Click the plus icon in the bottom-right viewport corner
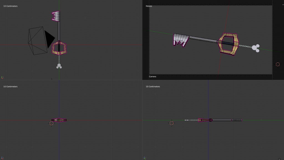This screenshot has width=284, height=160. tap(279, 159)
